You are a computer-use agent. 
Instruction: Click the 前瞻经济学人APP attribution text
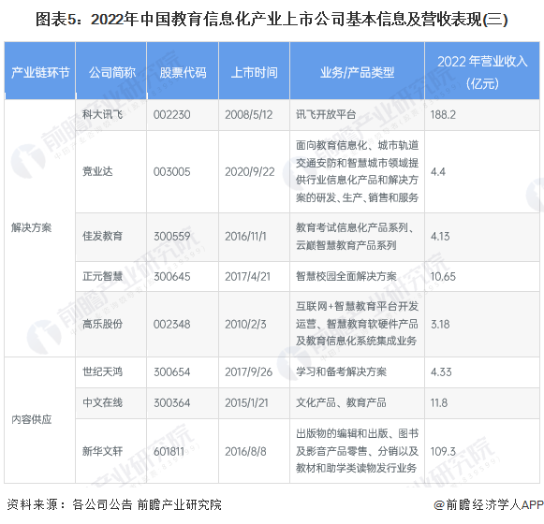pyautogui.click(x=489, y=504)
